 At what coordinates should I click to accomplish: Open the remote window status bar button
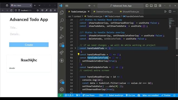(61, 95)
